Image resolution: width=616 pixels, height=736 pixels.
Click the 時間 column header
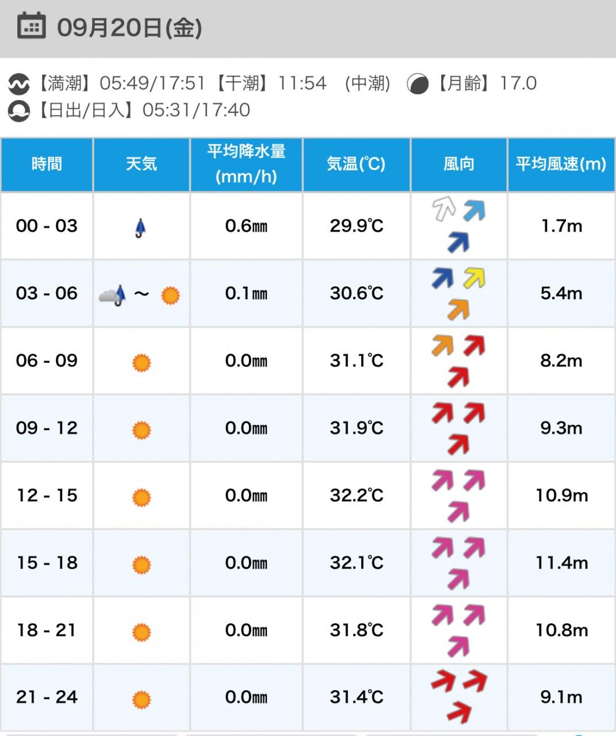click(47, 164)
